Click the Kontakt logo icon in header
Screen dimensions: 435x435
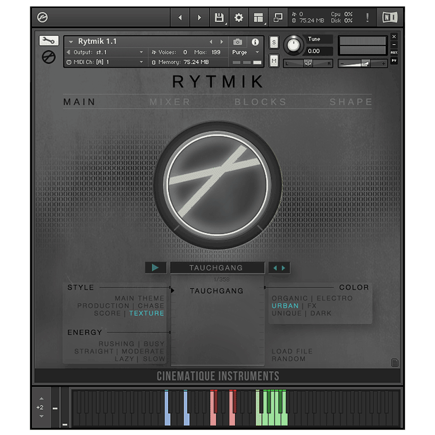[43, 17]
